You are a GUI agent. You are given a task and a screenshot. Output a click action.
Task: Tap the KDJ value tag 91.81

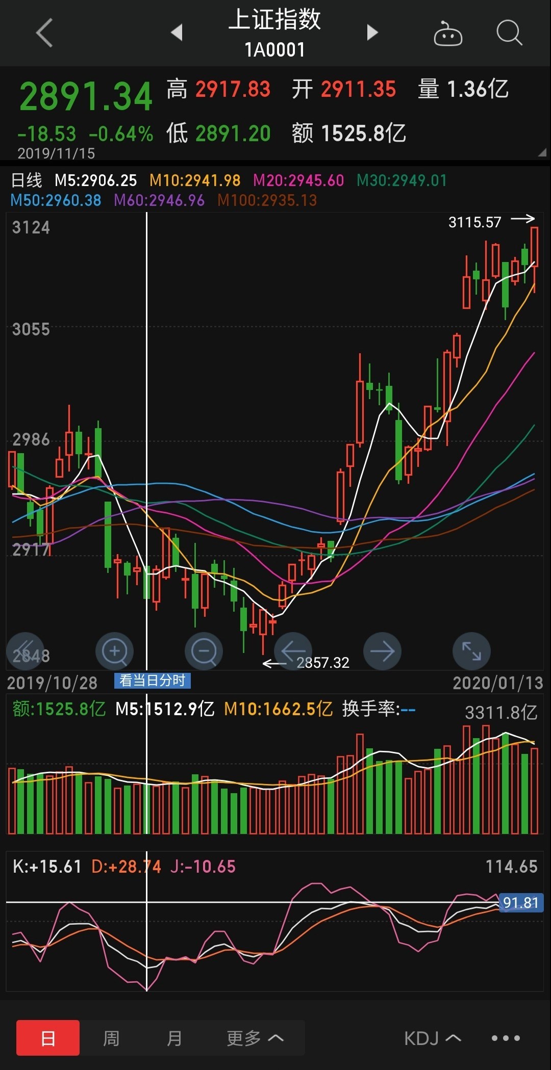(521, 903)
